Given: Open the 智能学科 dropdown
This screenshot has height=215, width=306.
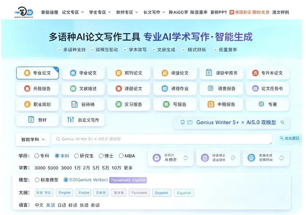Looking at the screenshot, I should click(32, 139).
